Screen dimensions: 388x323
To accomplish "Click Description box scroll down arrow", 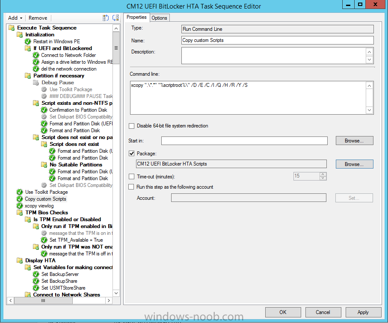I will point(369,59).
